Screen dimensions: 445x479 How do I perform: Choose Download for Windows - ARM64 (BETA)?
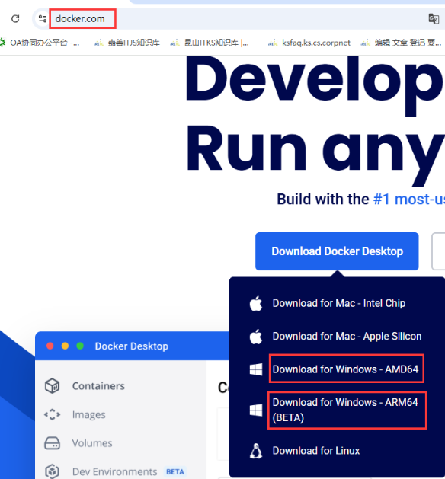[345, 410]
